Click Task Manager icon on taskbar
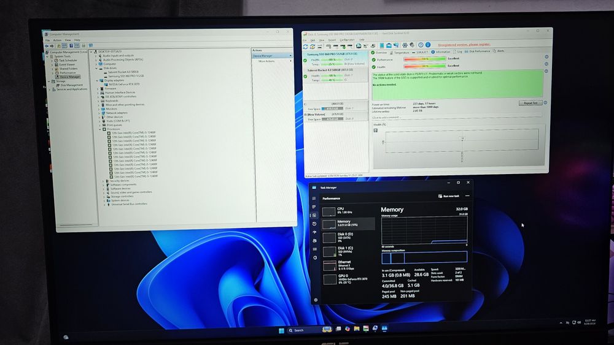 tap(384, 328)
